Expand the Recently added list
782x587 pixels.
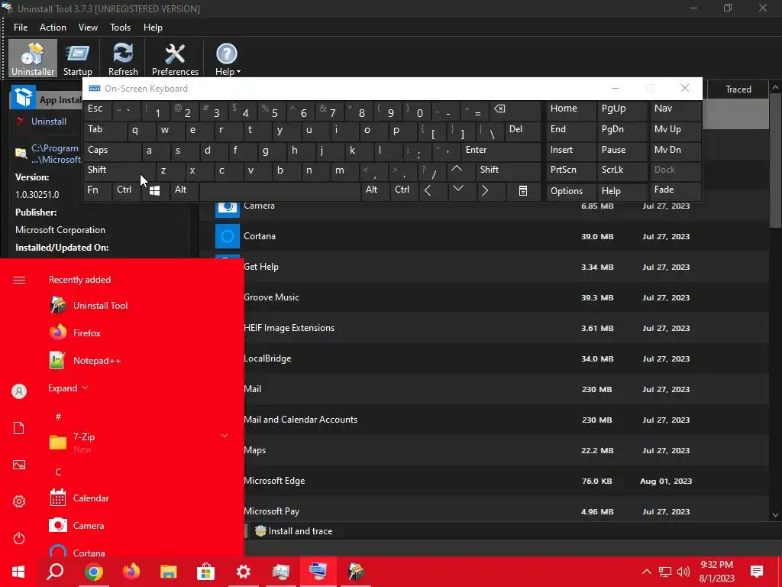click(x=68, y=388)
